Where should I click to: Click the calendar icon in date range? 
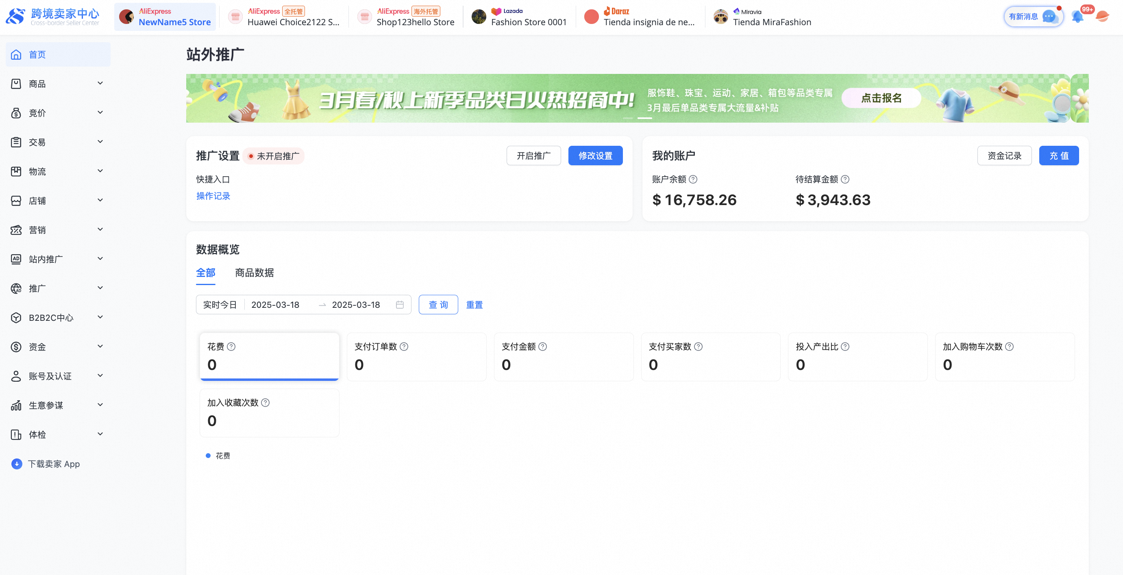(399, 305)
